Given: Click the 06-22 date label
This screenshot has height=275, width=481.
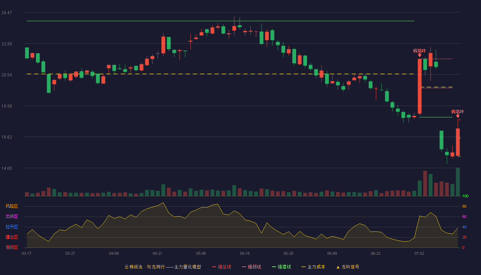Looking at the screenshot, I should coord(376,253).
